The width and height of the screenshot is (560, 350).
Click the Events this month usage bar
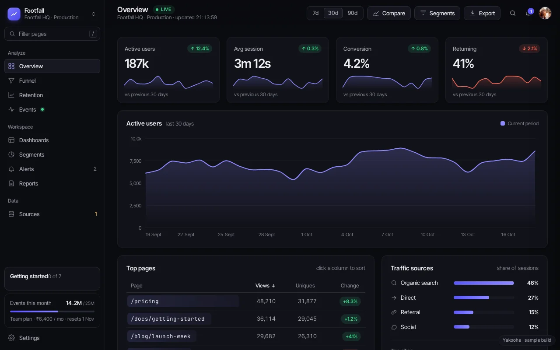click(x=52, y=311)
